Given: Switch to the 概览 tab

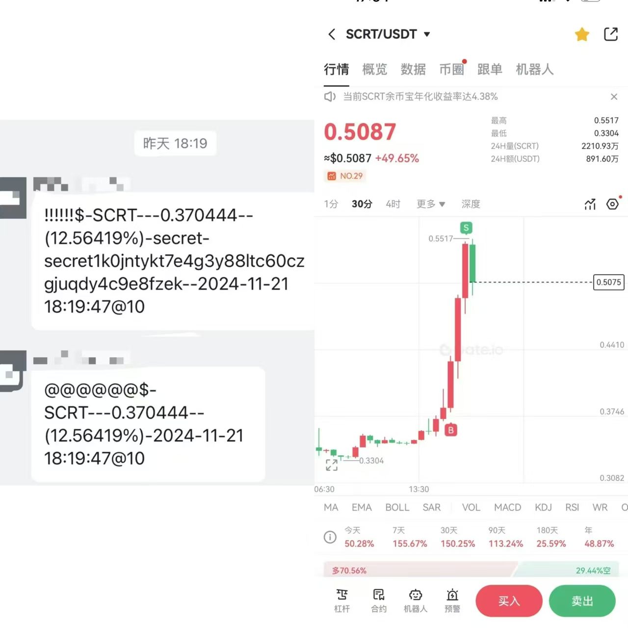Looking at the screenshot, I should coord(375,69).
